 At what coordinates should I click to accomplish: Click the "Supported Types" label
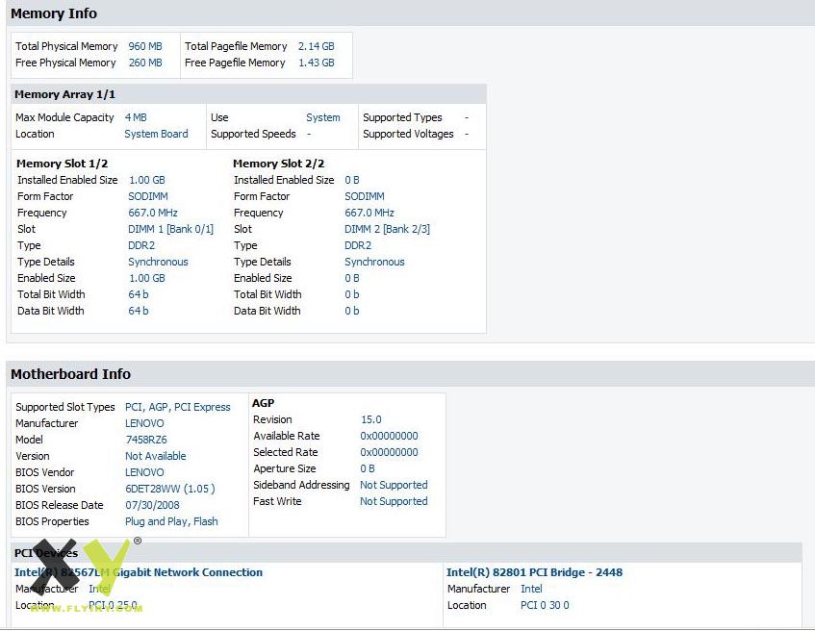point(402,117)
